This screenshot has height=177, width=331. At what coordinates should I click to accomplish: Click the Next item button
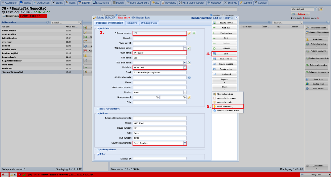click(224, 28)
